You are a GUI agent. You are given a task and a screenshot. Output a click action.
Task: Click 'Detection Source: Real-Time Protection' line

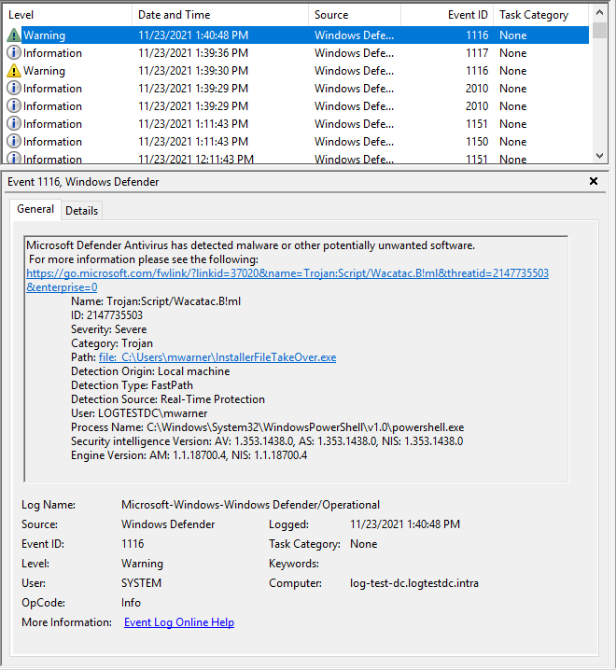(x=168, y=399)
